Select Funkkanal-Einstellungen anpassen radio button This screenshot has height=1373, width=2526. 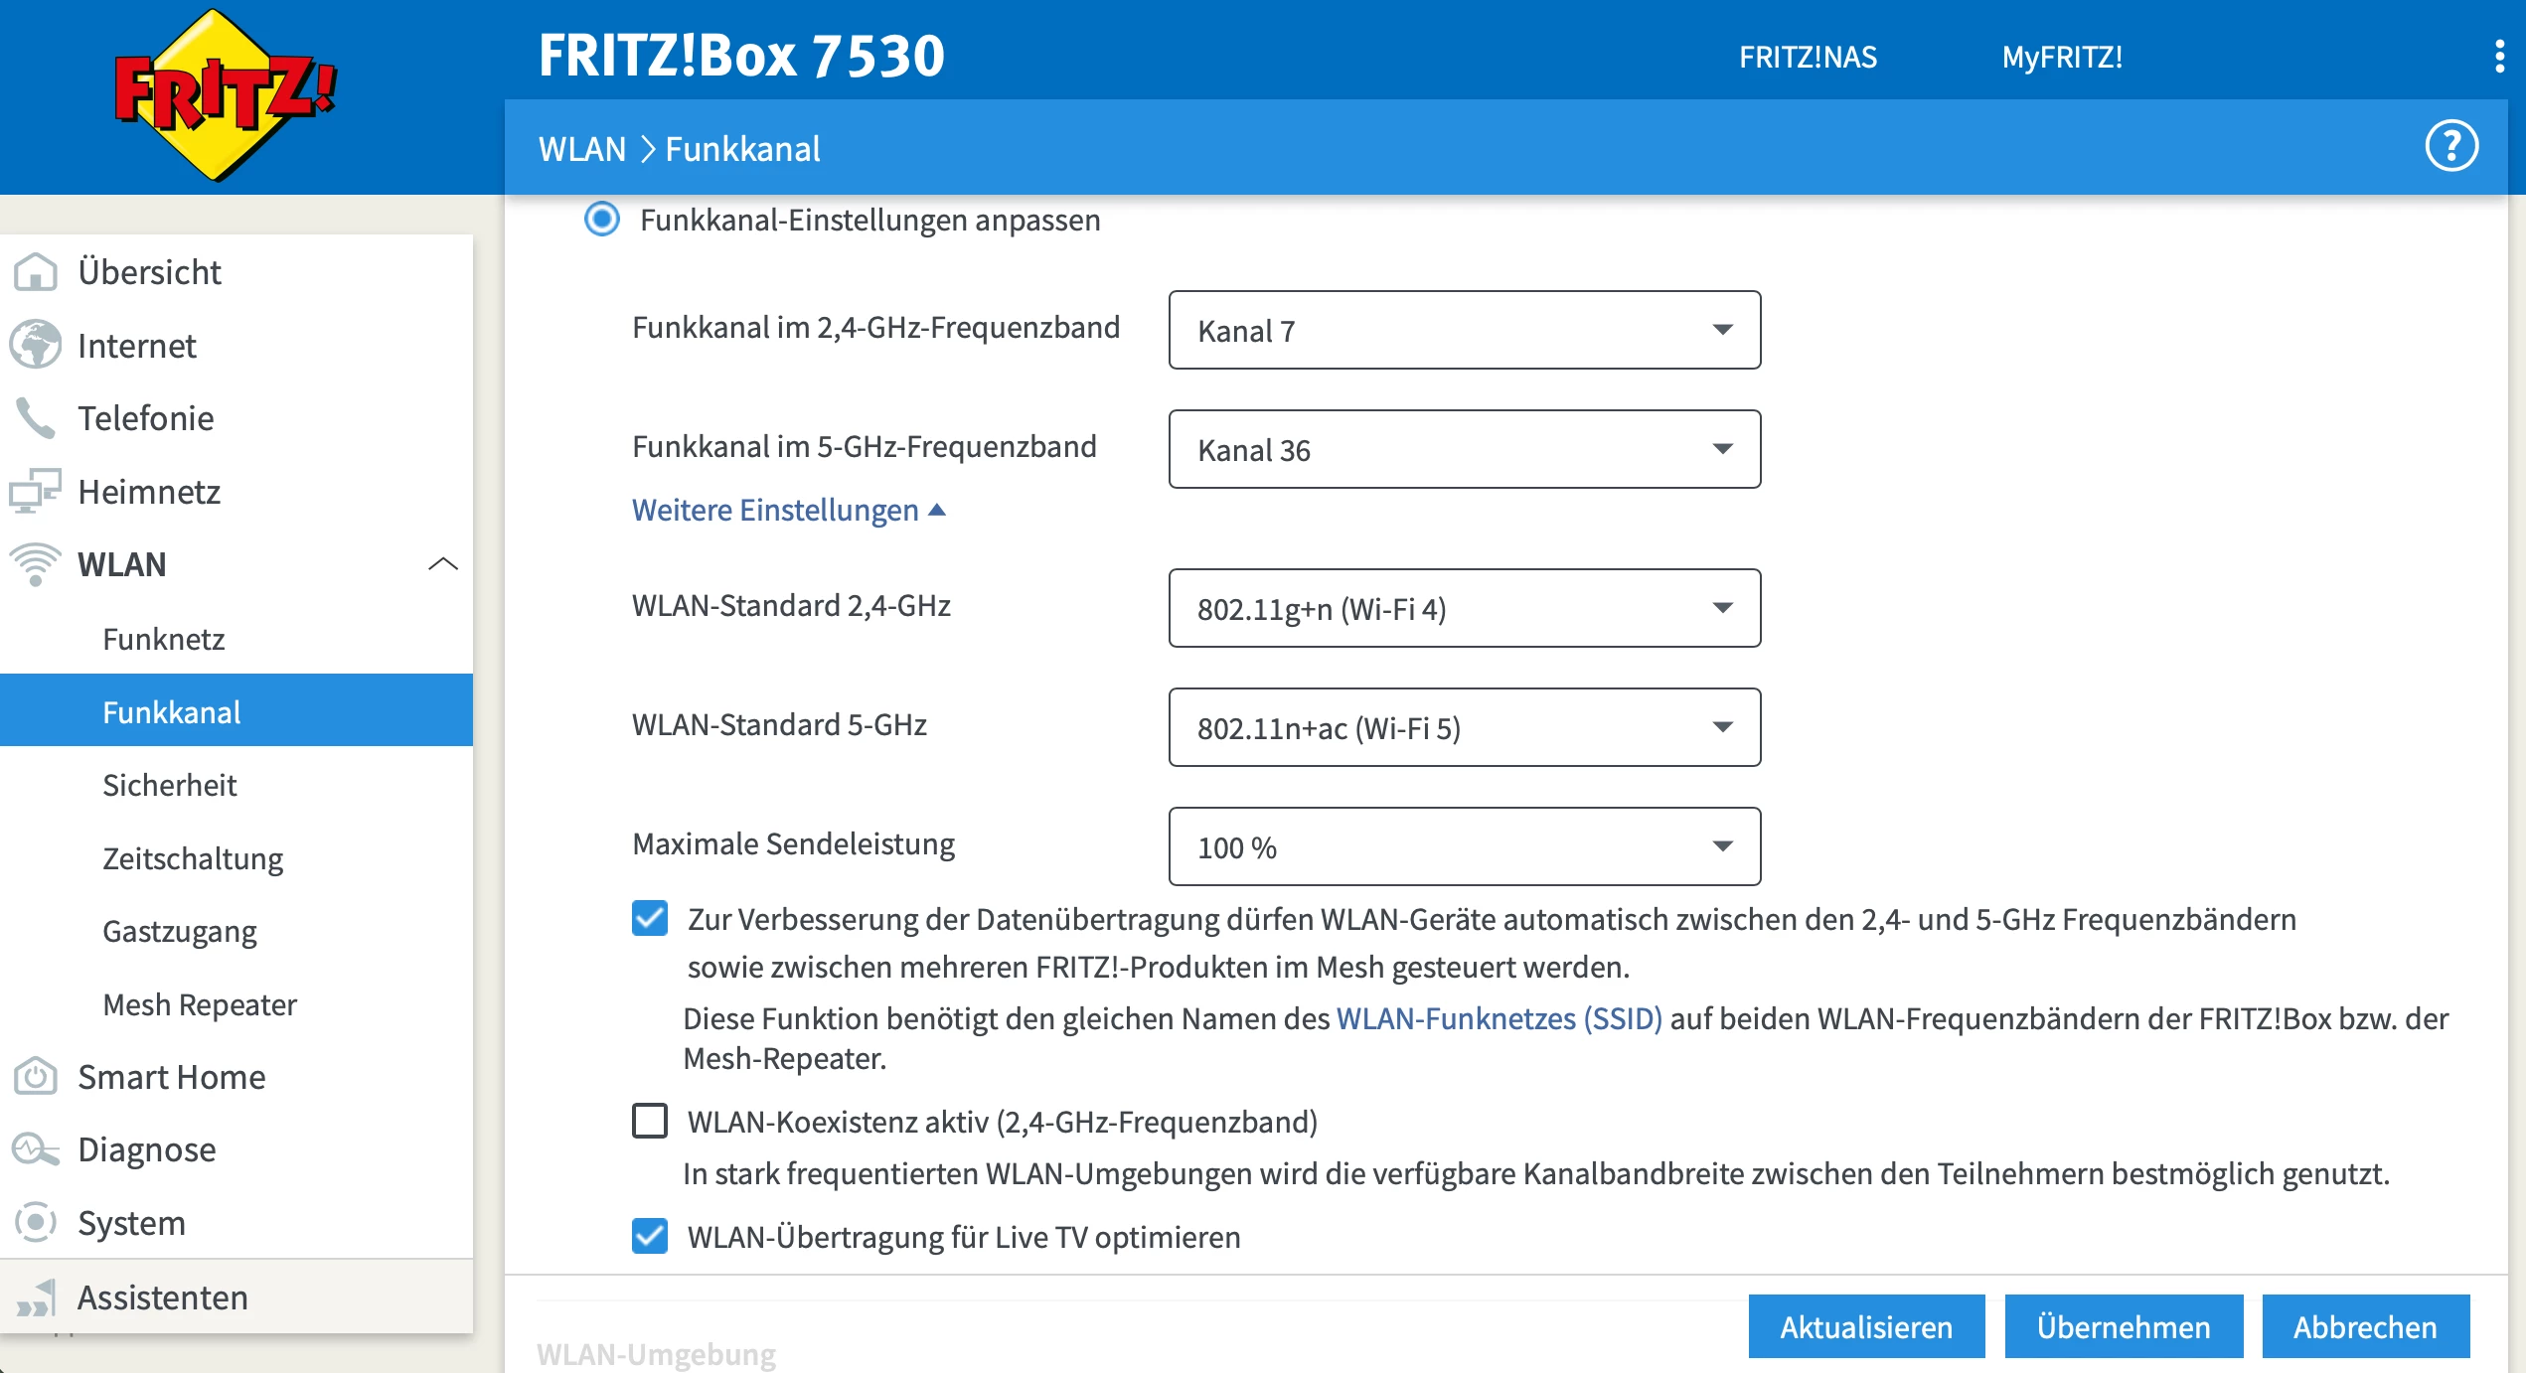(601, 220)
